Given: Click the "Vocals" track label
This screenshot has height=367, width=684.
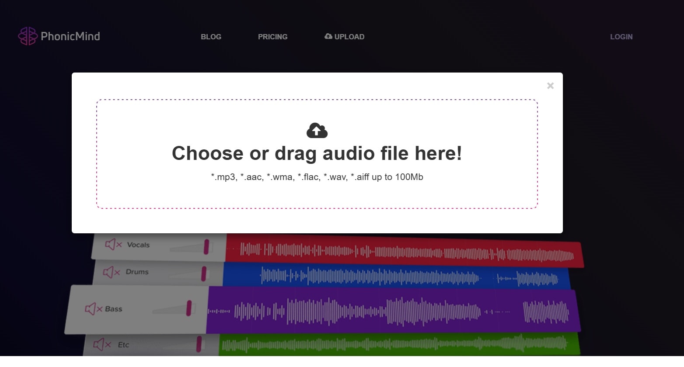Looking at the screenshot, I should 138,245.
